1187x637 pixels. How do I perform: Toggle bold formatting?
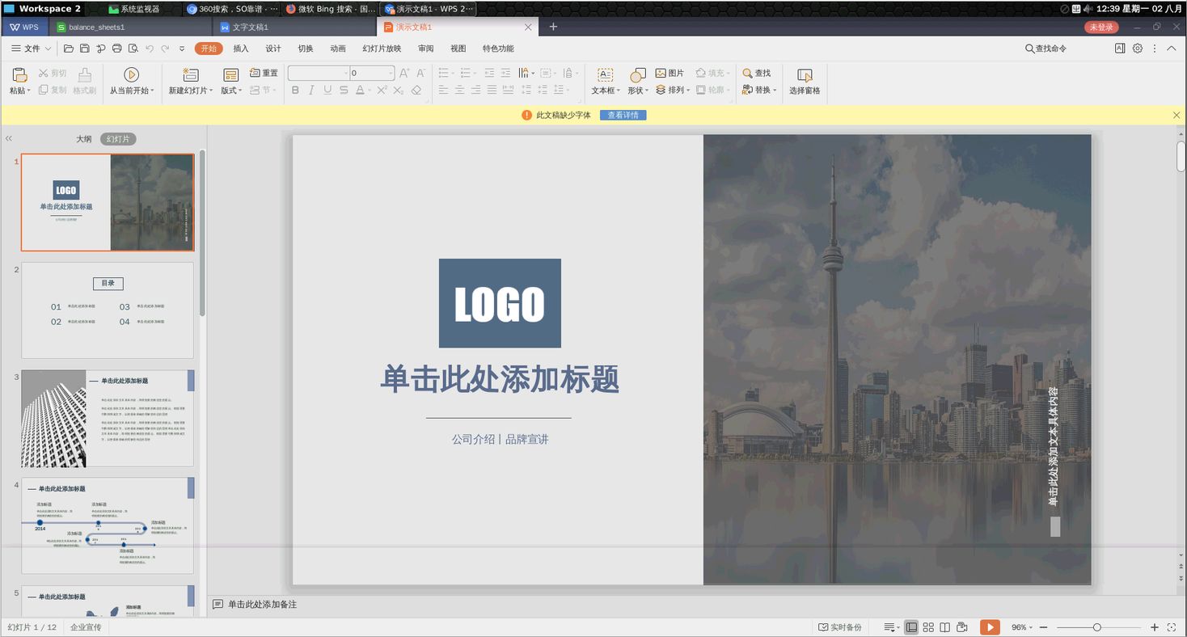tap(294, 90)
